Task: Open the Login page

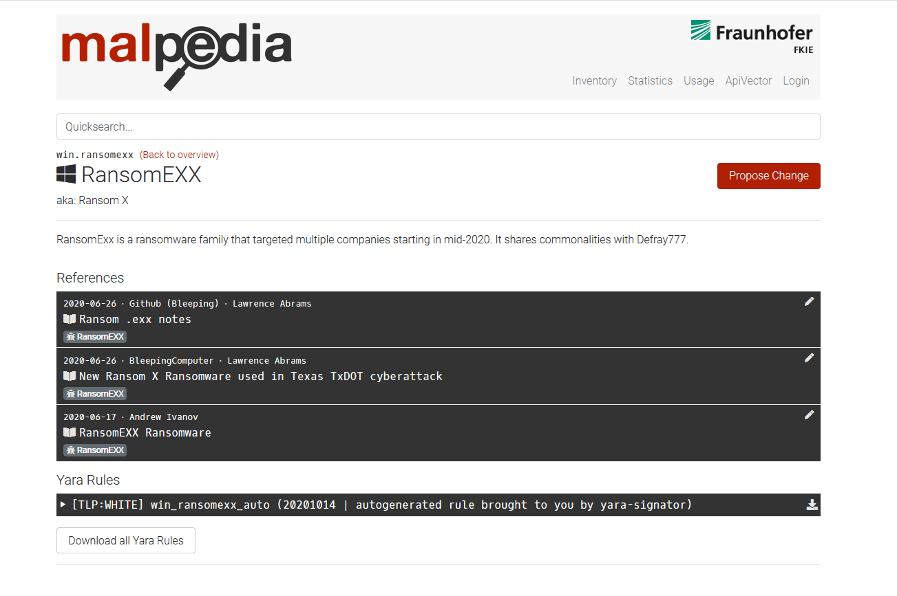Action: (x=796, y=80)
